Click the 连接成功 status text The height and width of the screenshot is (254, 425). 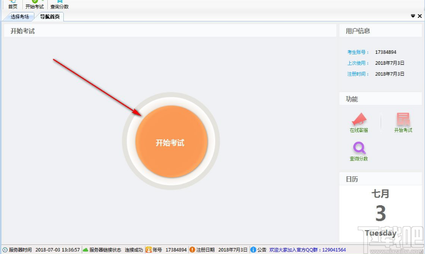click(134, 250)
